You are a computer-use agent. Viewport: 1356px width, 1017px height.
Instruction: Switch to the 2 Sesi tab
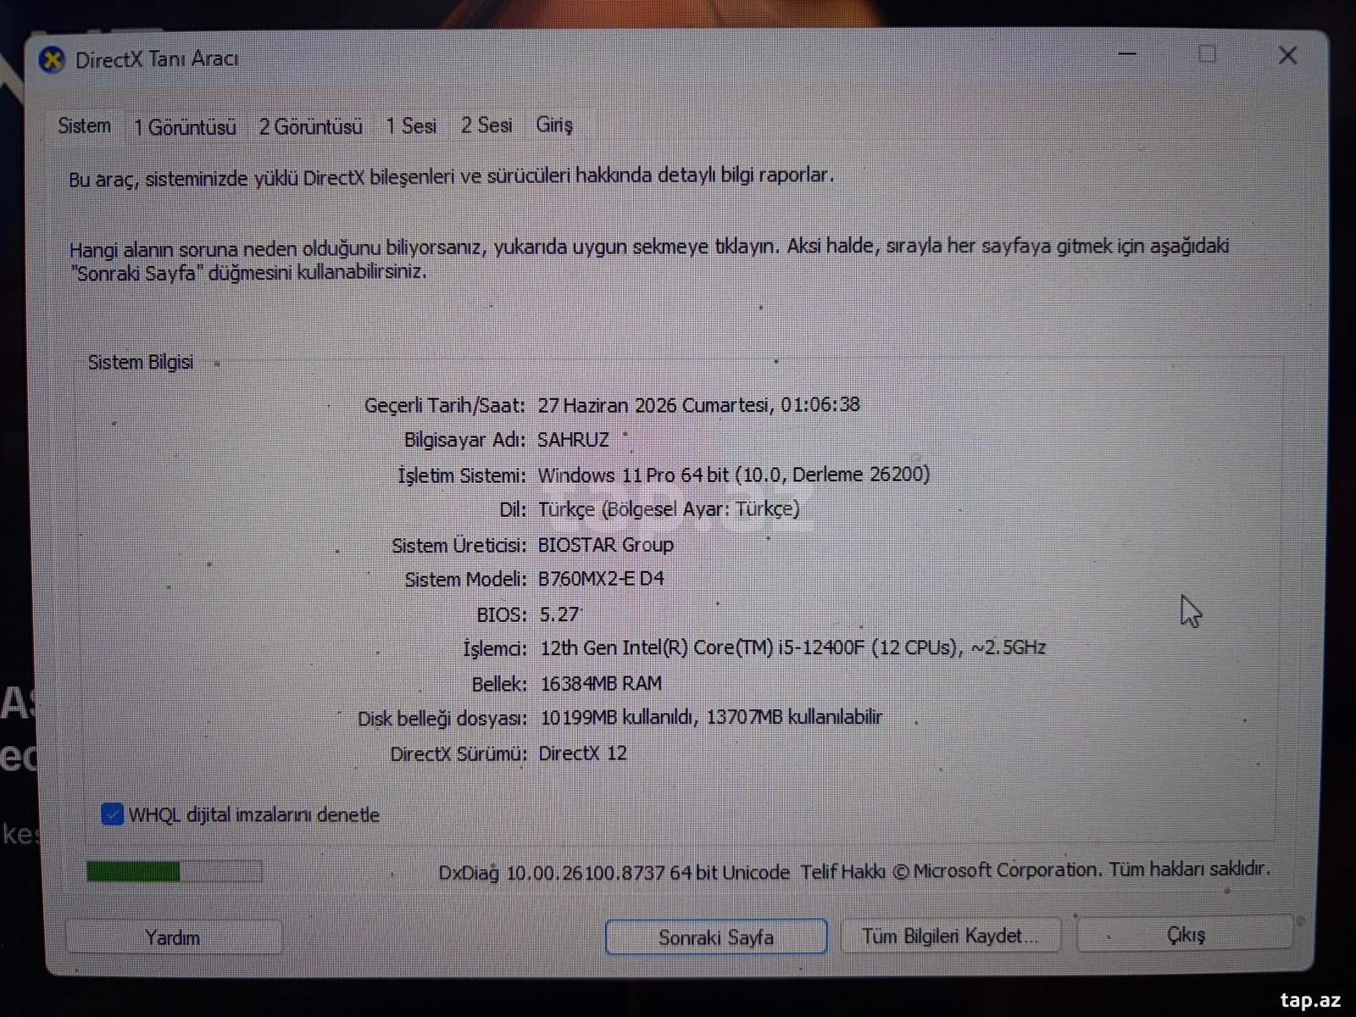486,125
